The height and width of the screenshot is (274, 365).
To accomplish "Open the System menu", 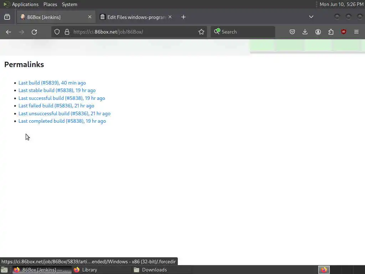I will coord(70,4).
